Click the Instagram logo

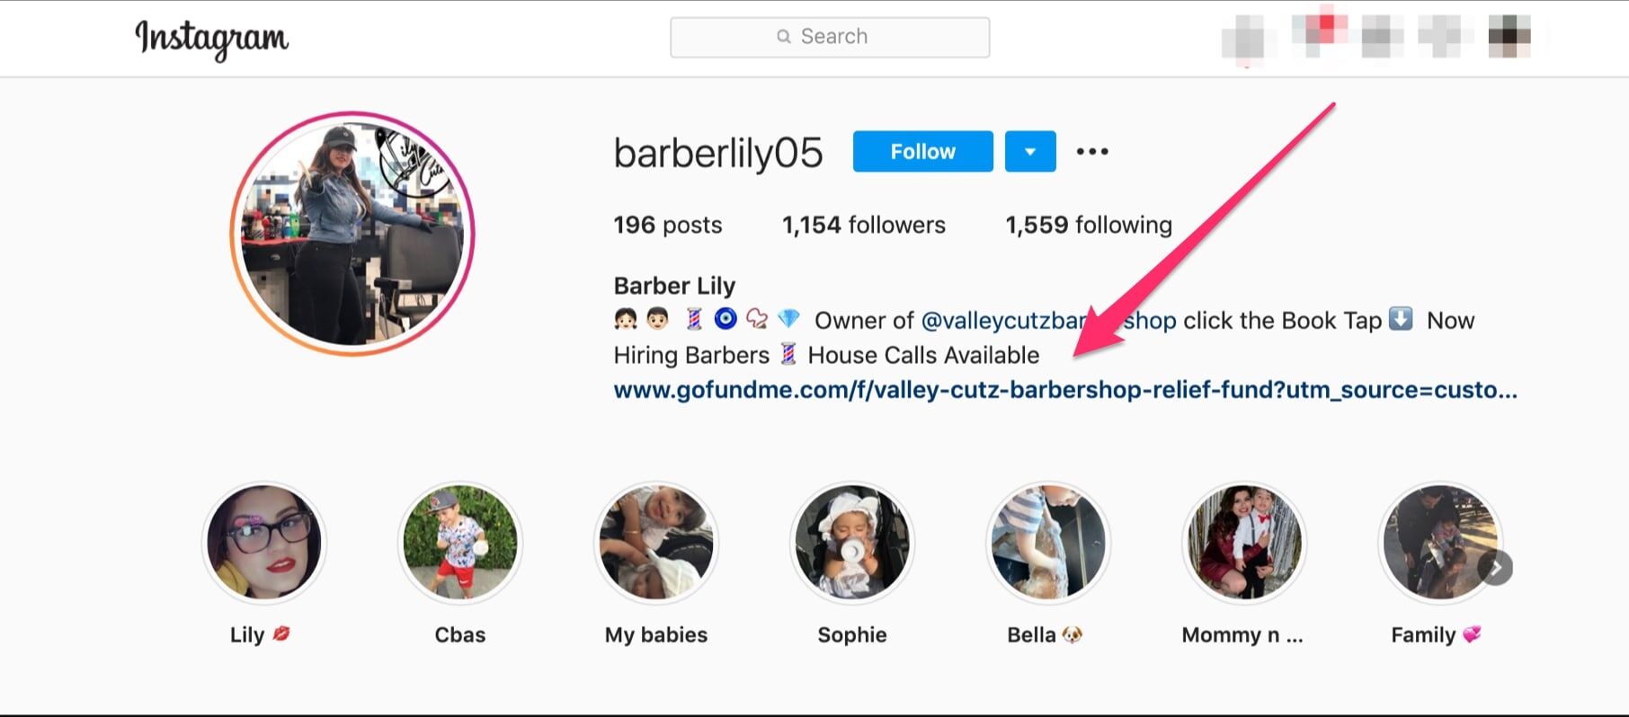(x=212, y=39)
